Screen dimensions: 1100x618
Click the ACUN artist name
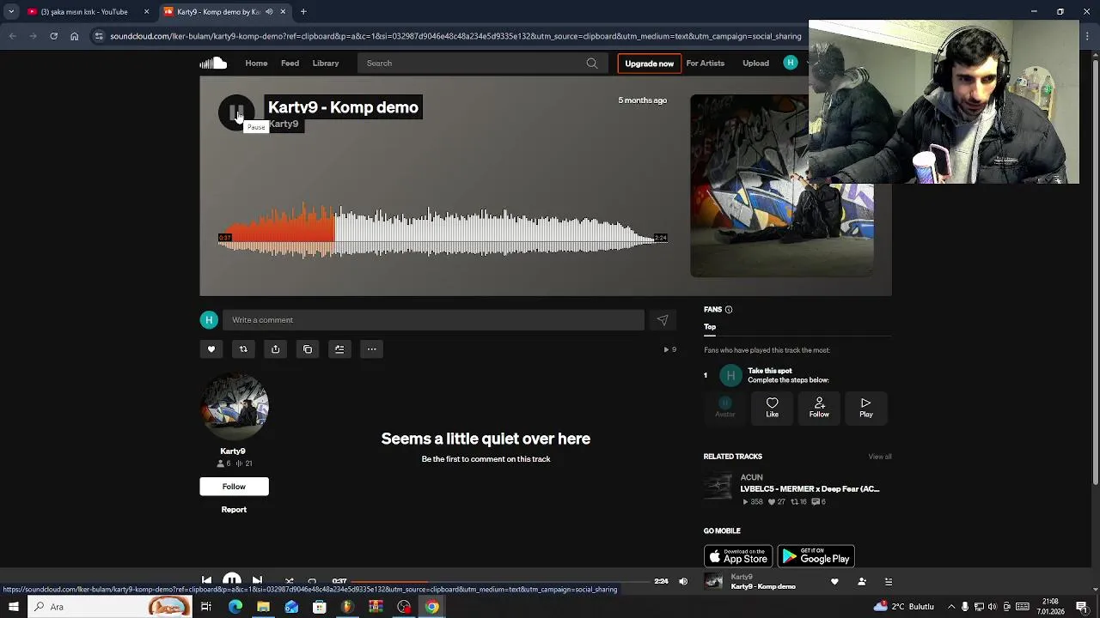(751, 477)
